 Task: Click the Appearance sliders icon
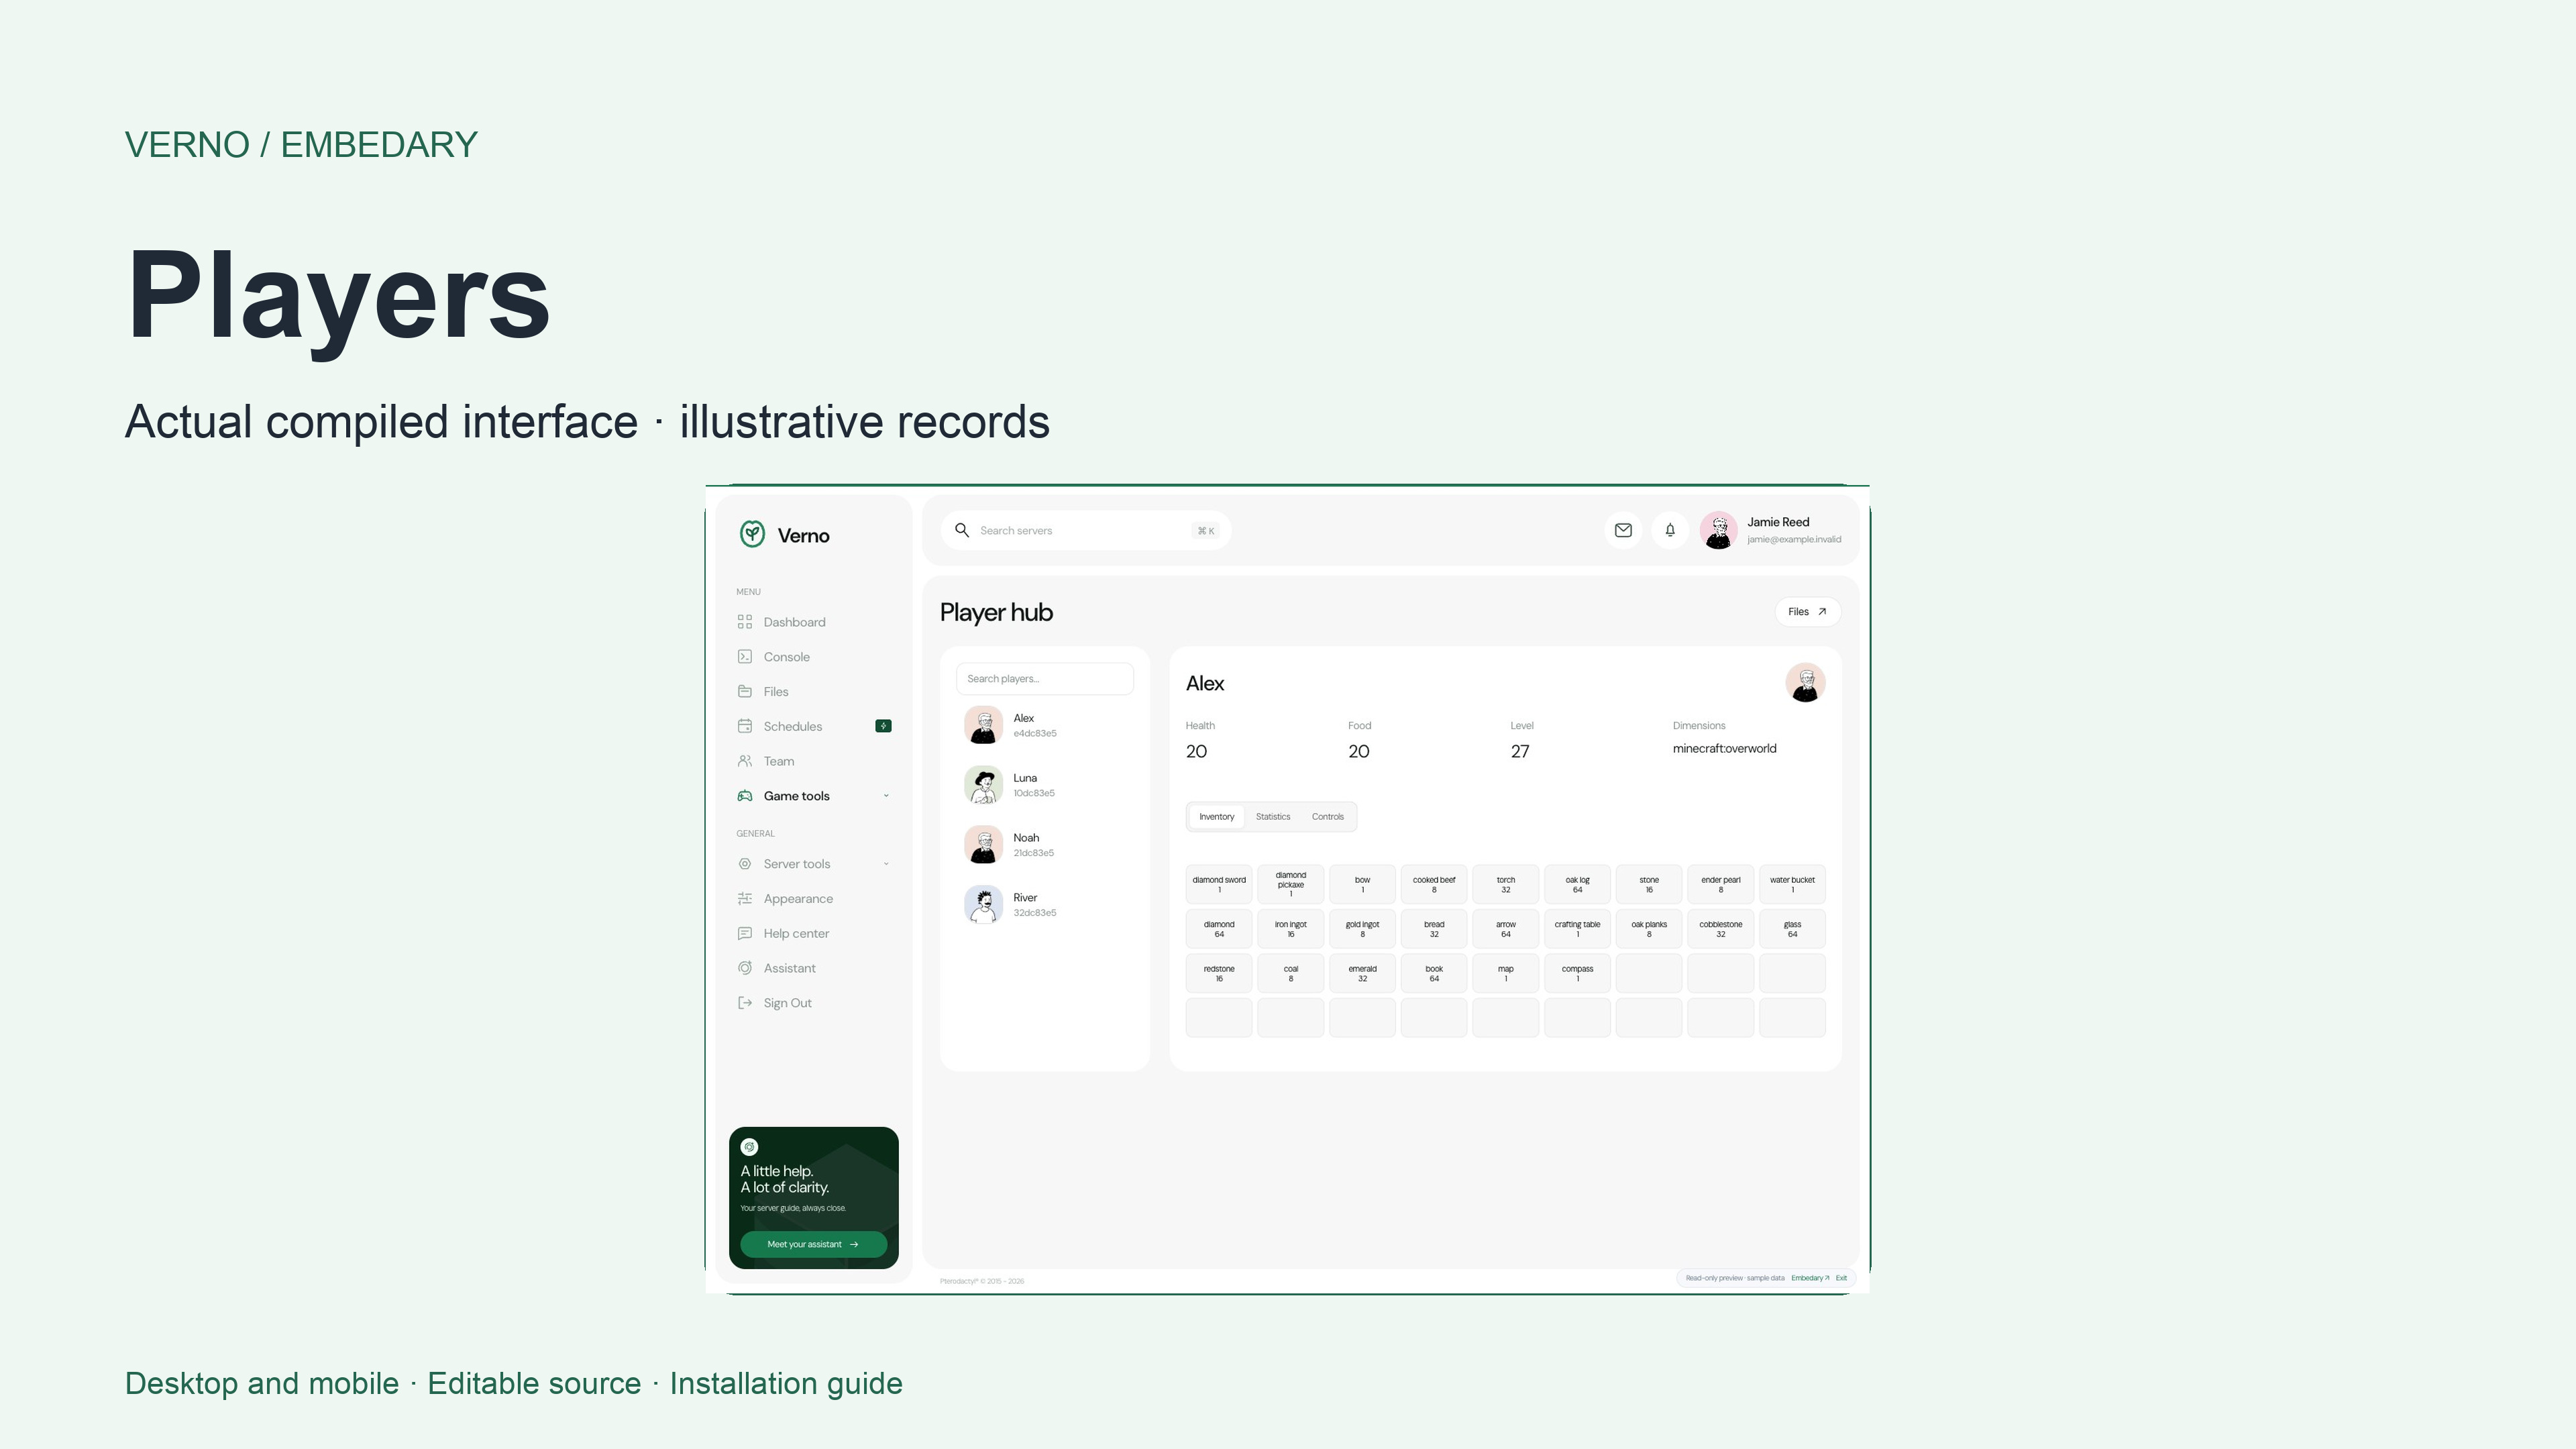744,899
